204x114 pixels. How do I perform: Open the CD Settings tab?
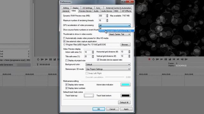pos(87,8)
